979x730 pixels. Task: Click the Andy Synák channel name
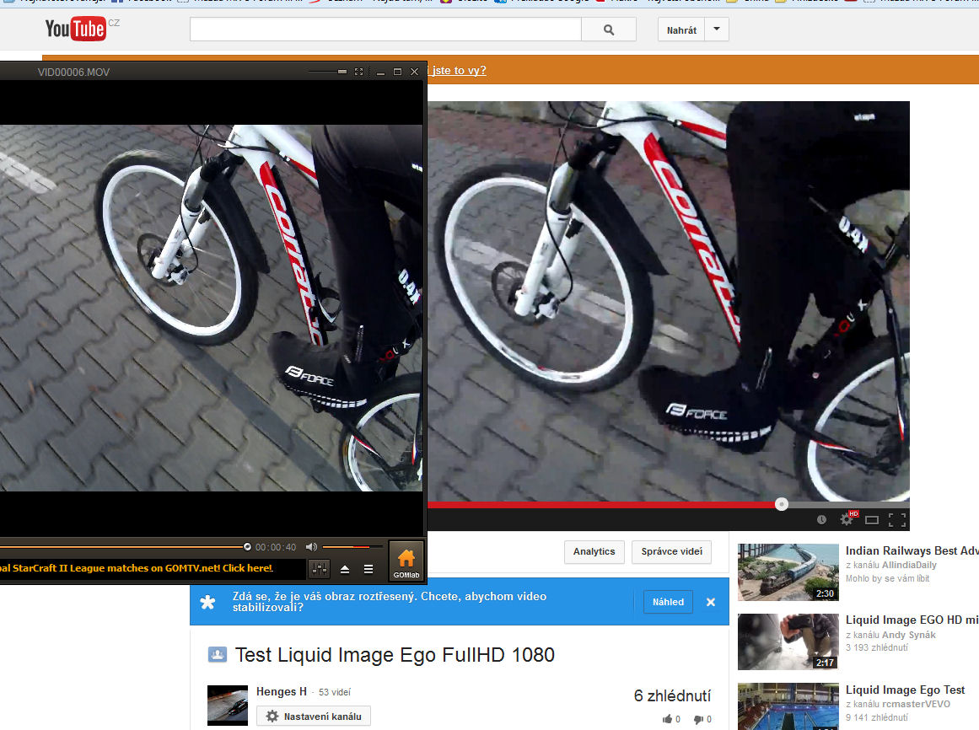[908, 635]
